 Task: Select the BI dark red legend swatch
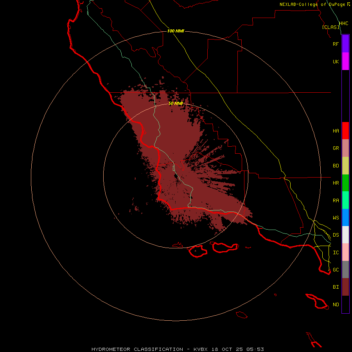click(x=345, y=287)
